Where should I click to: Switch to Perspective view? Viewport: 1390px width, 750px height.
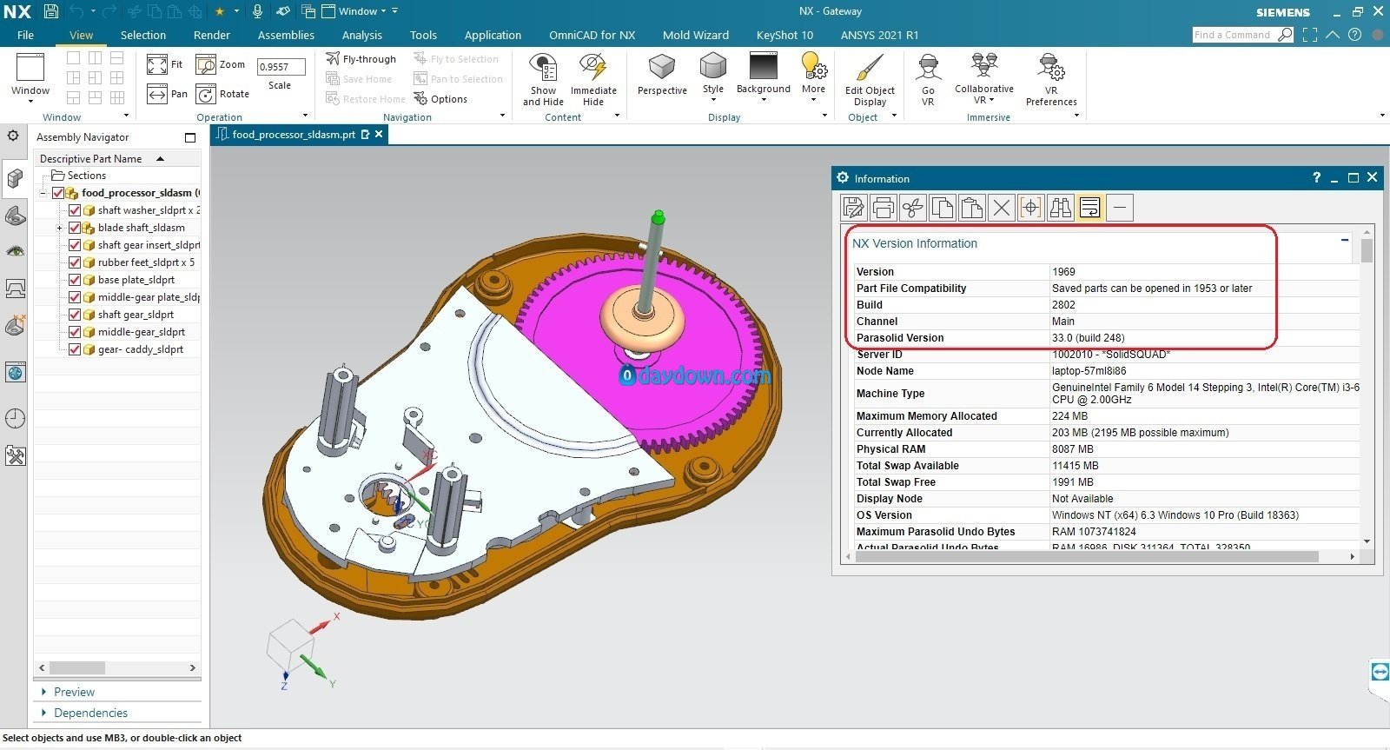click(x=662, y=75)
